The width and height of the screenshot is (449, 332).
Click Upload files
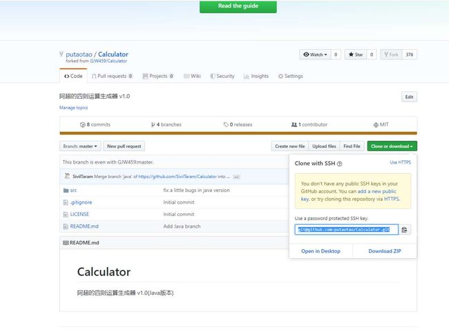click(x=324, y=146)
